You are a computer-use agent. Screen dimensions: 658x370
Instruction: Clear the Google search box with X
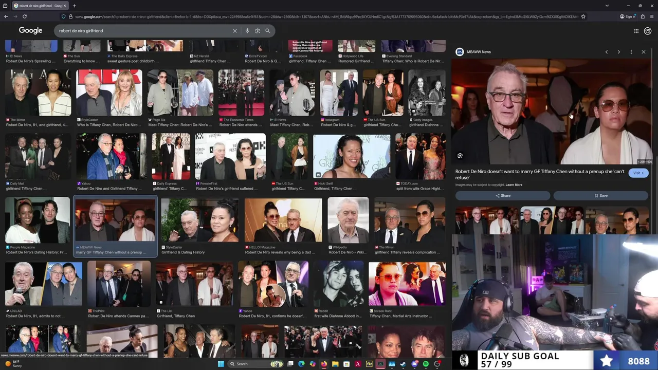(235, 31)
